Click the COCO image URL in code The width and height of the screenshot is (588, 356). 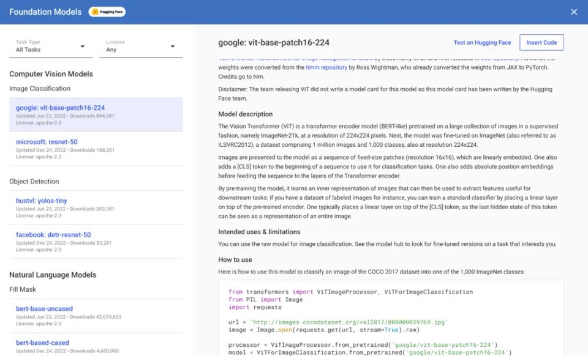click(349, 322)
